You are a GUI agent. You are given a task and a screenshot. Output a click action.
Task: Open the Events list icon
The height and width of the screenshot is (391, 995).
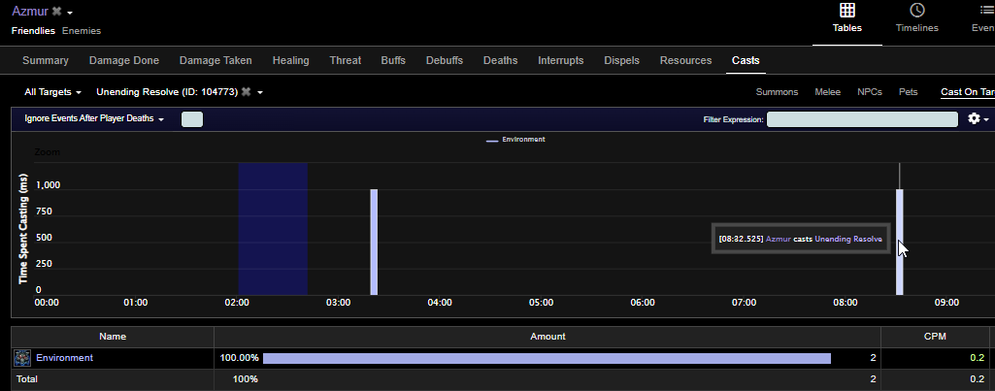tap(987, 10)
